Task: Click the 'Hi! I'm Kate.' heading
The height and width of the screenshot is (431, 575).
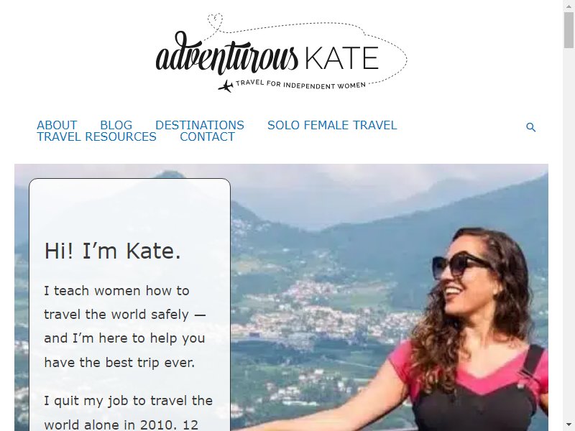Action: click(x=113, y=251)
